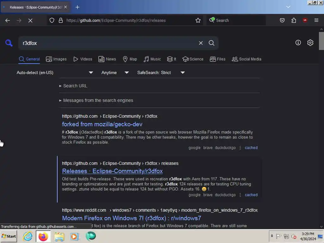The width and height of the screenshot is (324, 243).
Task: Open green globe browser taskbar icon
Action: pyautogui.click(x=90, y=236)
